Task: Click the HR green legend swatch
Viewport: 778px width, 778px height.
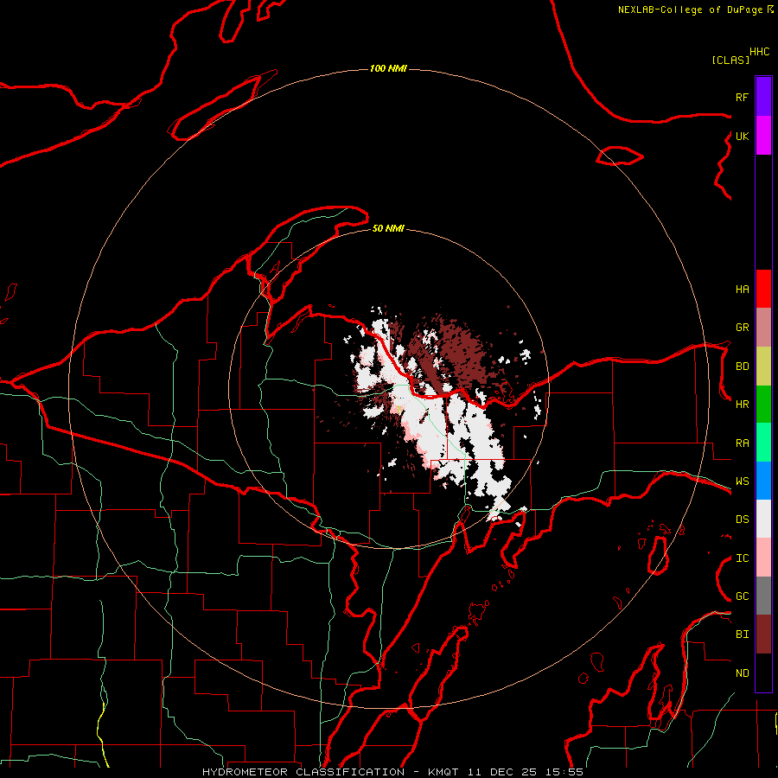Action: click(x=763, y=404)
